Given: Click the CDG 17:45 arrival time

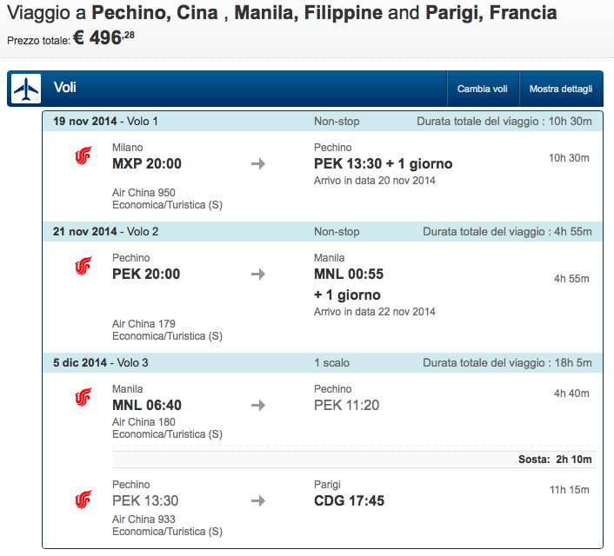Looking at the screenshot, I should [x=350, y=500].
